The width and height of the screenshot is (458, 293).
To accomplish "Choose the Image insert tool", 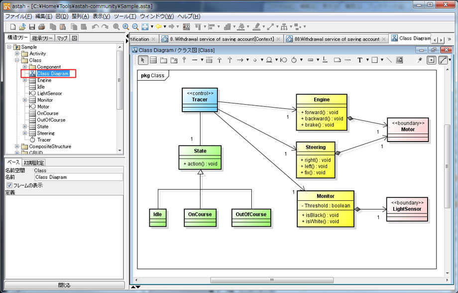I will point(399,60).
